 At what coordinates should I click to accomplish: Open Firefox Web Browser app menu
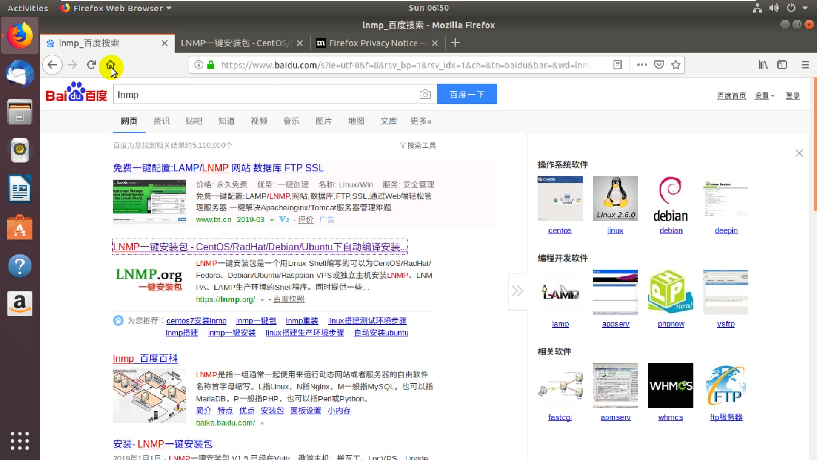(x=116, y=8)
